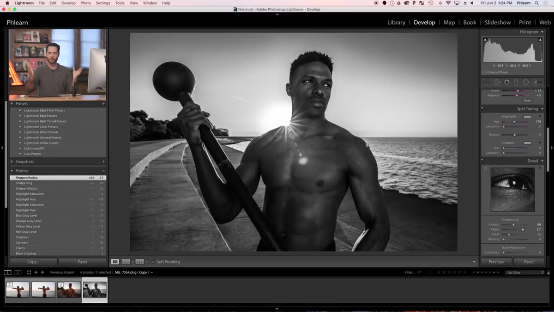Toggle shadow clipping indicator in histogram
The width and height of the screenshot is (554, 312).
click(x=485, y=40)
